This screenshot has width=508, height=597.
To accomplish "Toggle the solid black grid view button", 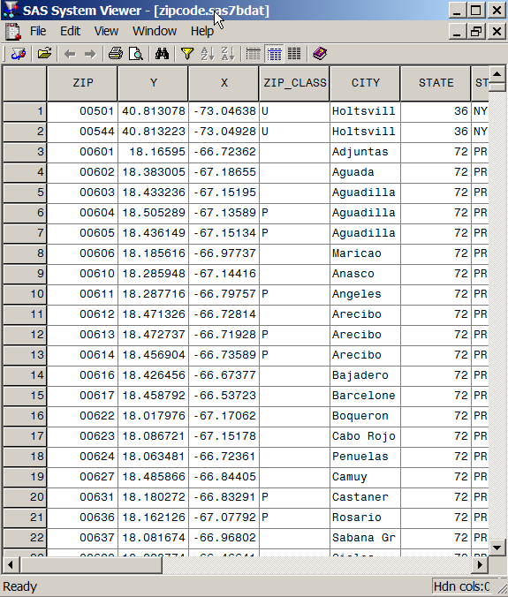I will point(294,54).
